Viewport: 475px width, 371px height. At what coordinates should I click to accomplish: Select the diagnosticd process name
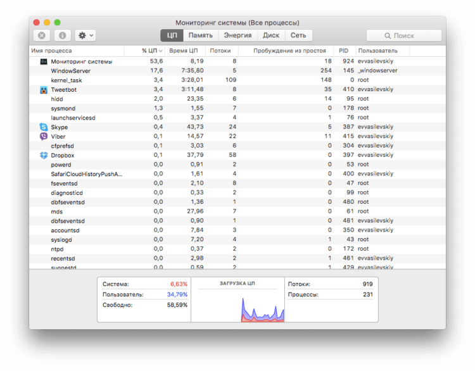(x=66, y=193)
